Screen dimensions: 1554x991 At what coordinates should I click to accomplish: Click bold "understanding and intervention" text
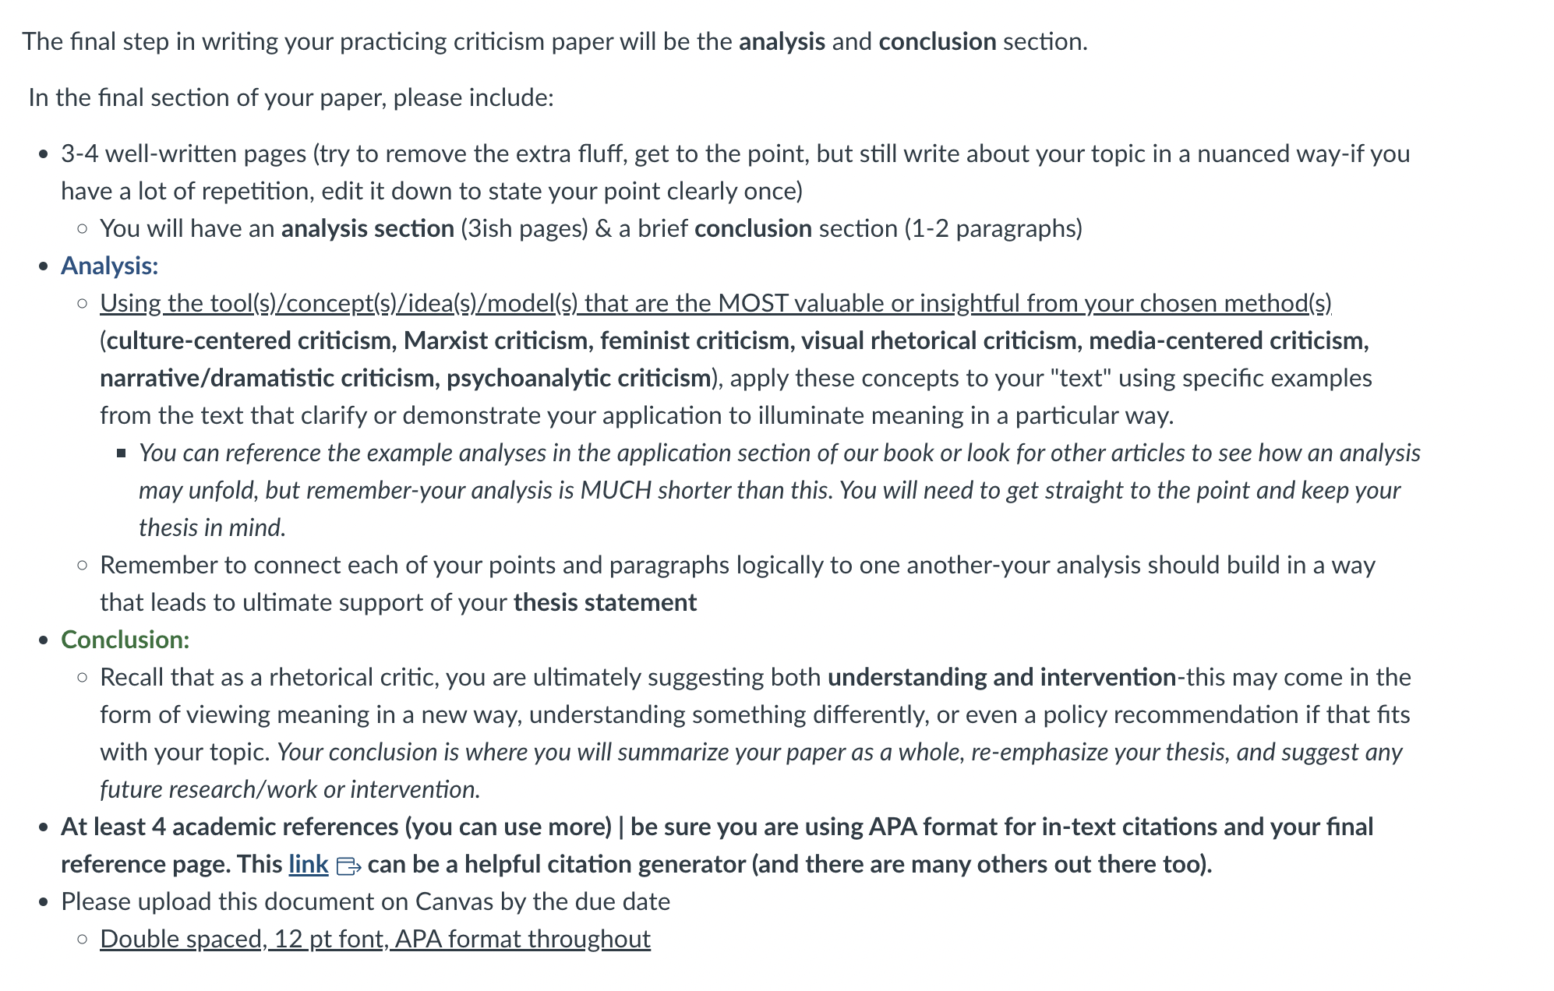pyautogui.click(x=1001, y=677)
